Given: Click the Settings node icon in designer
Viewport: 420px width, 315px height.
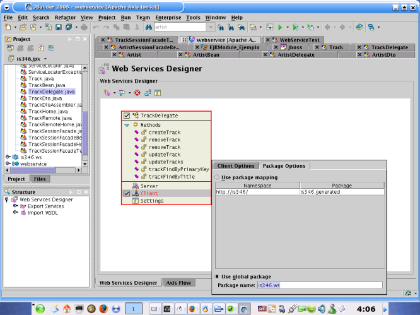Looking at the screenshot, I should tap(135, 201).
